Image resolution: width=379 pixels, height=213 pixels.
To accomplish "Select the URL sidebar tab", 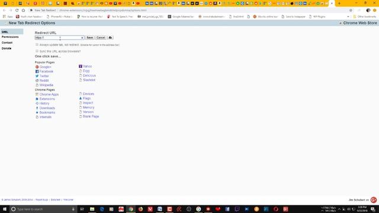I will click(x=12, y=32).
